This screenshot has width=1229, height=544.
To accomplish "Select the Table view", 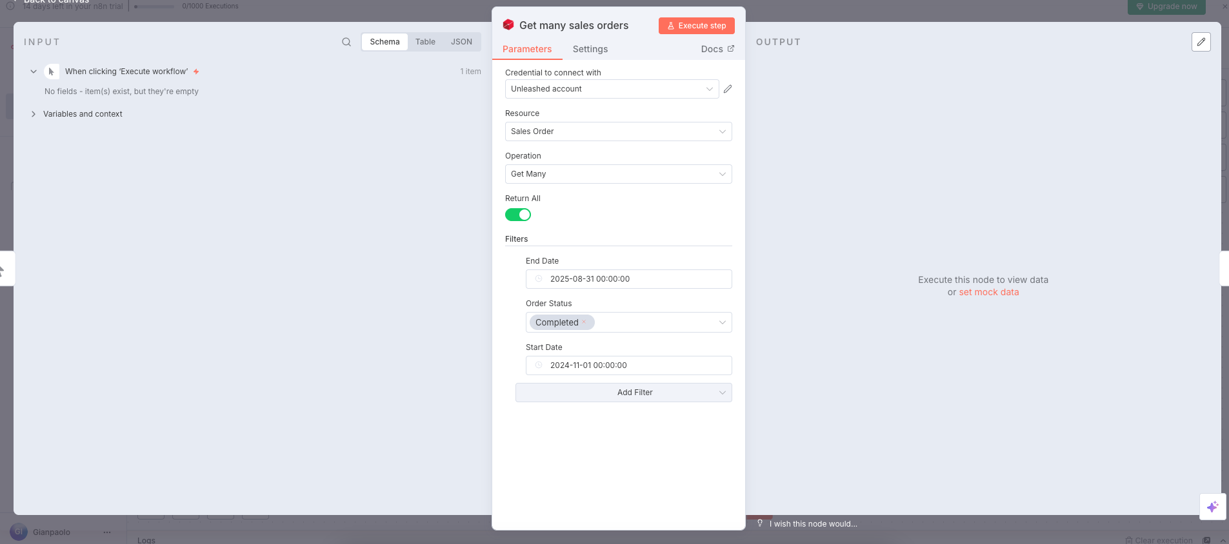I will pos(425,42).
